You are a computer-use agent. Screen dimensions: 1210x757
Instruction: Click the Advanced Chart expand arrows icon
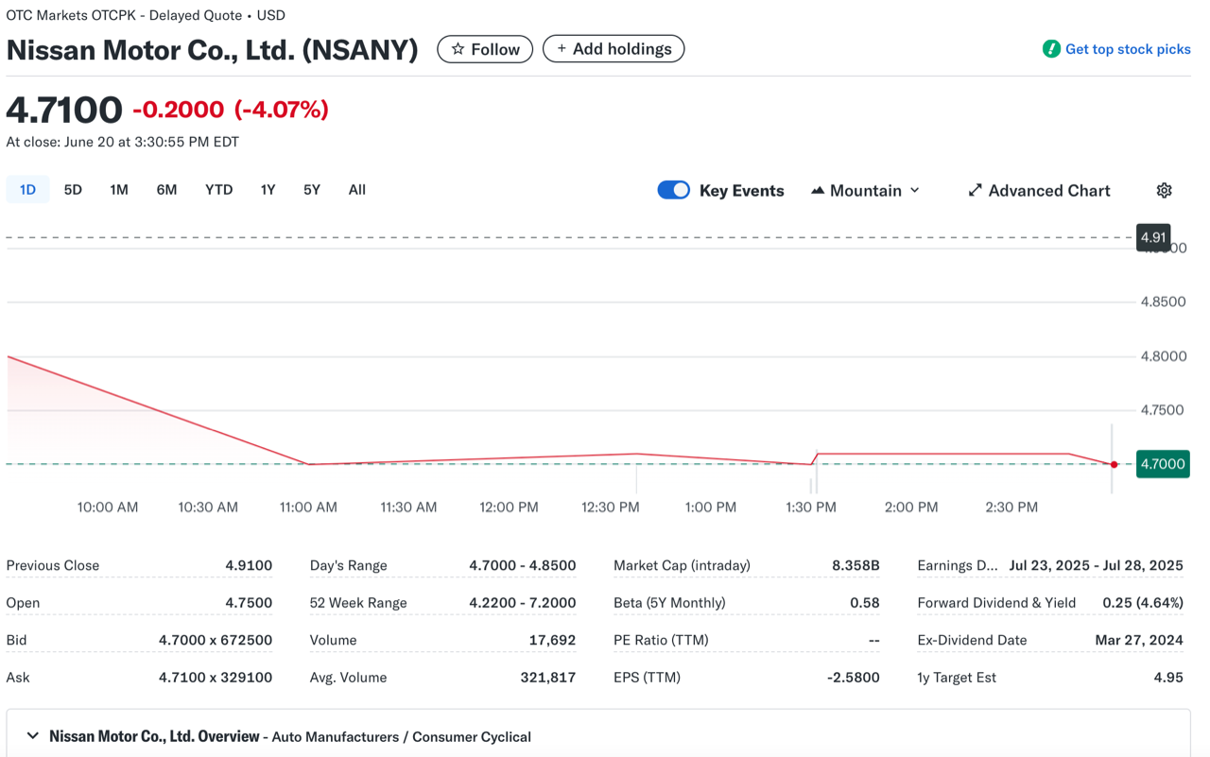pyautogui.click(x=975, y=190)
